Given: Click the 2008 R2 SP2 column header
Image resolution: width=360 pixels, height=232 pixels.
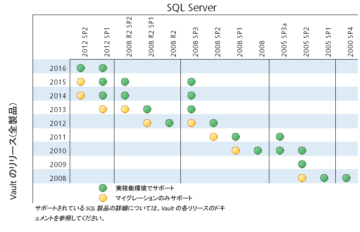Looking at the screenshot, I should (129, 37).
